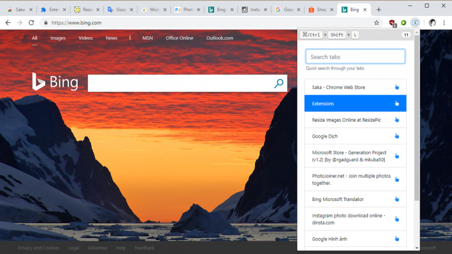The height and width of the screenshot is (254, 452).
Task: Click the Bing logo
Action: [x=55, y=82]
